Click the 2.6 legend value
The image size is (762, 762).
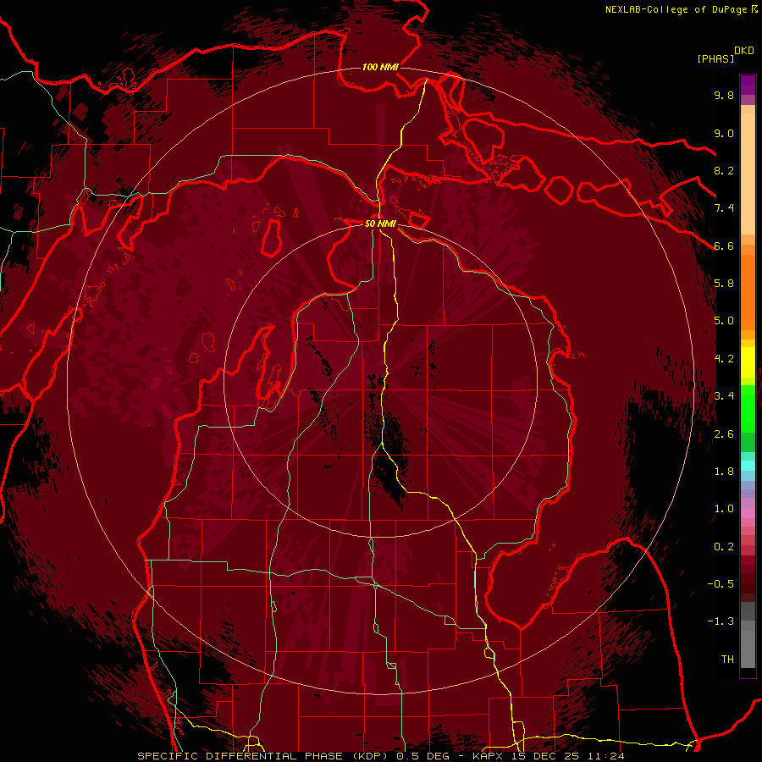(x=724, y=434)
